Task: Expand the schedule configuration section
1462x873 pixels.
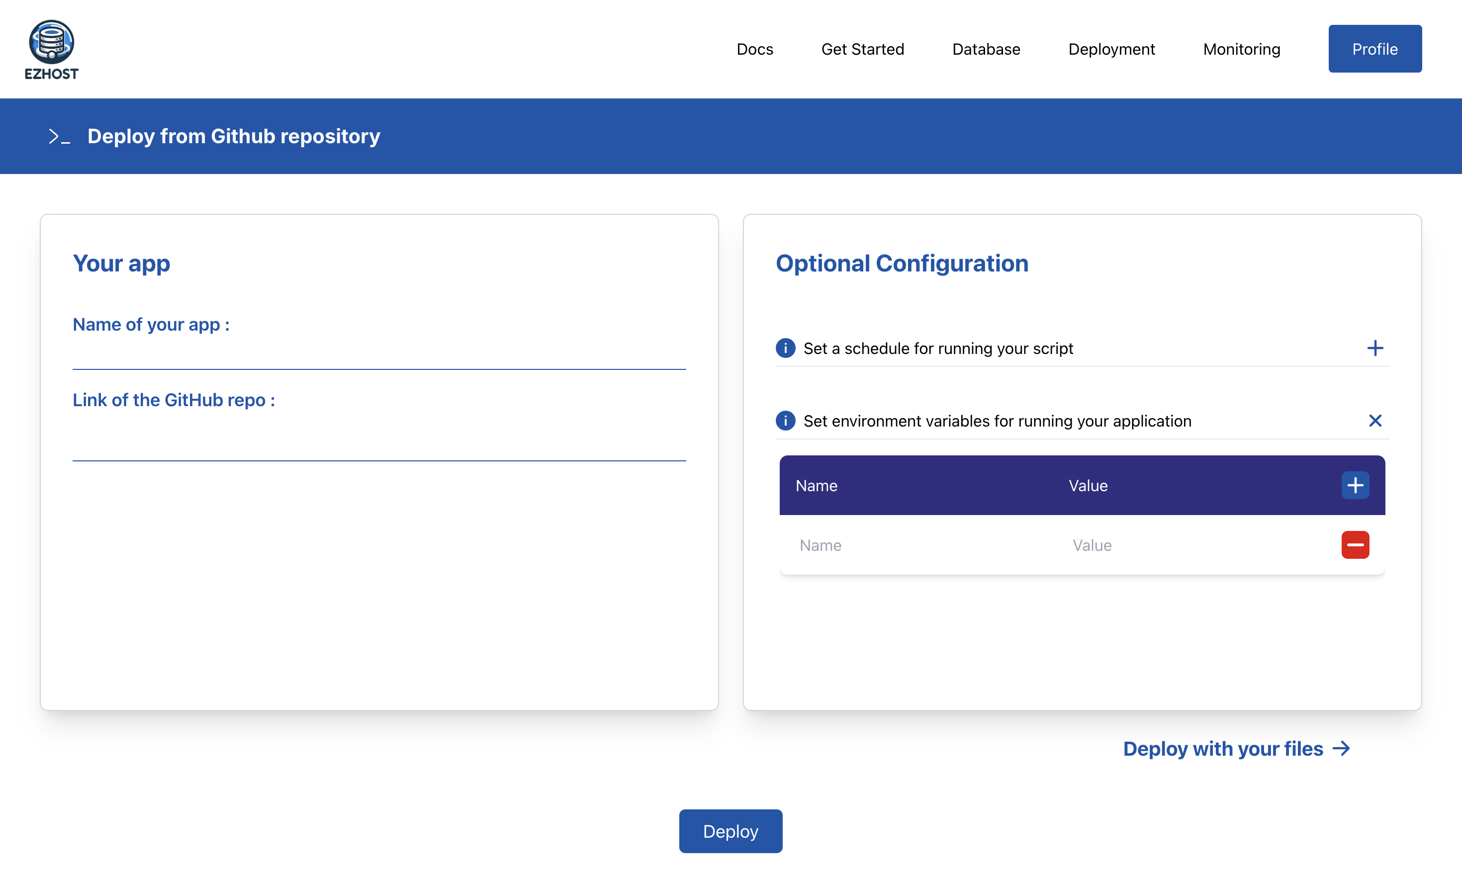Action: tap(1373, 347)
